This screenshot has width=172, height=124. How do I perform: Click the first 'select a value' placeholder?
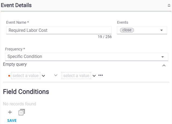pyautogui.click(x=26, y=75)
